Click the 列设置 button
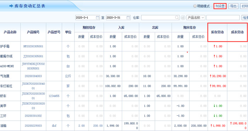The image size is (248, 131). coord(220,6)
